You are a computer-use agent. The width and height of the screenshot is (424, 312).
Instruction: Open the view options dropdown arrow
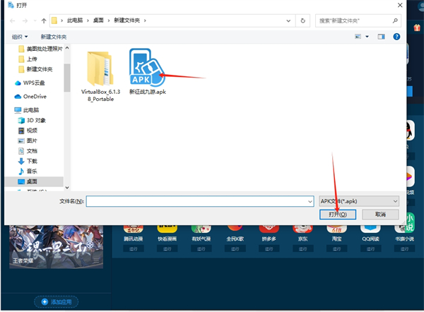367,37
